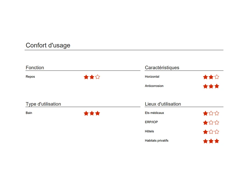Click the first filled star beside Repos
The image size is (248, 186).
(x=86, y=77)
